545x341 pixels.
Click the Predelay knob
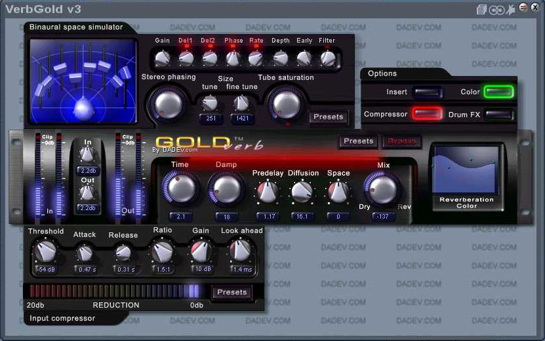[268, 192]
